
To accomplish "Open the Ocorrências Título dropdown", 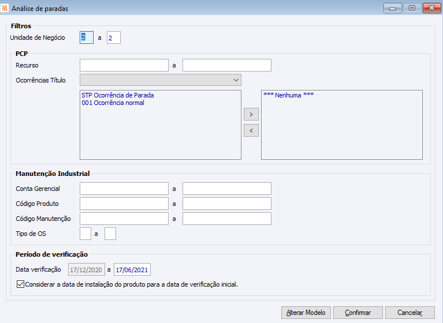I will coord(161,80).
